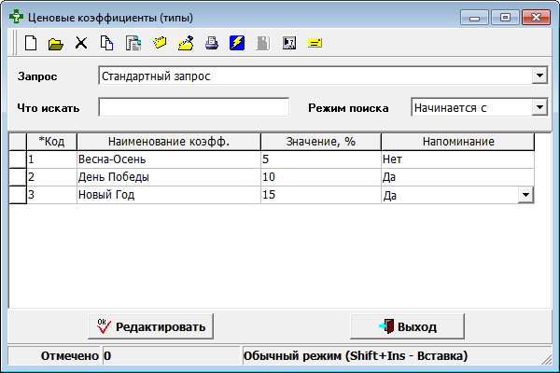Click the Отмечено count 0 in status bar
Viewport: 560px width, 373px height.
tap(107, 356)
